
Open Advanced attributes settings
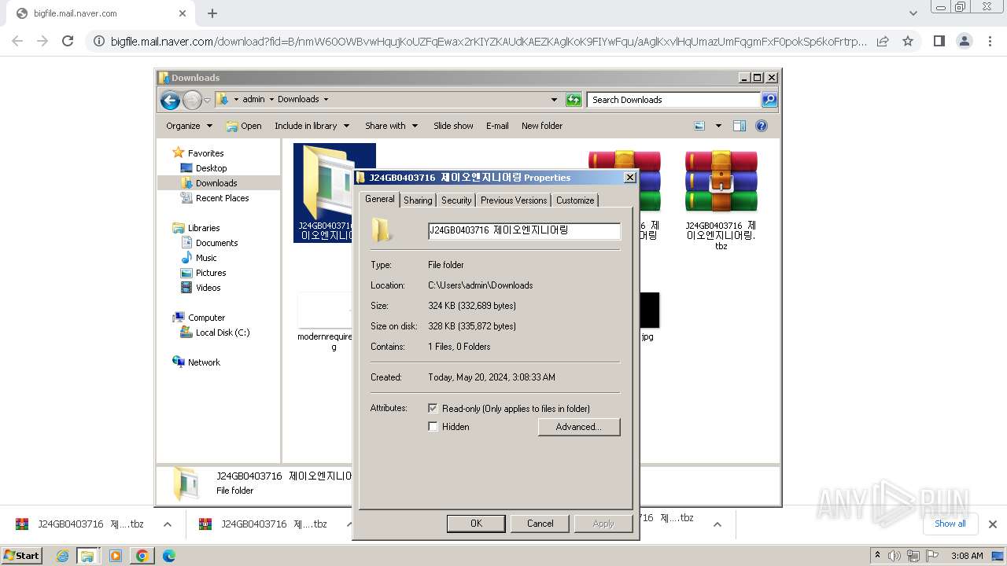pyautogui.click(x=579, y=427)
